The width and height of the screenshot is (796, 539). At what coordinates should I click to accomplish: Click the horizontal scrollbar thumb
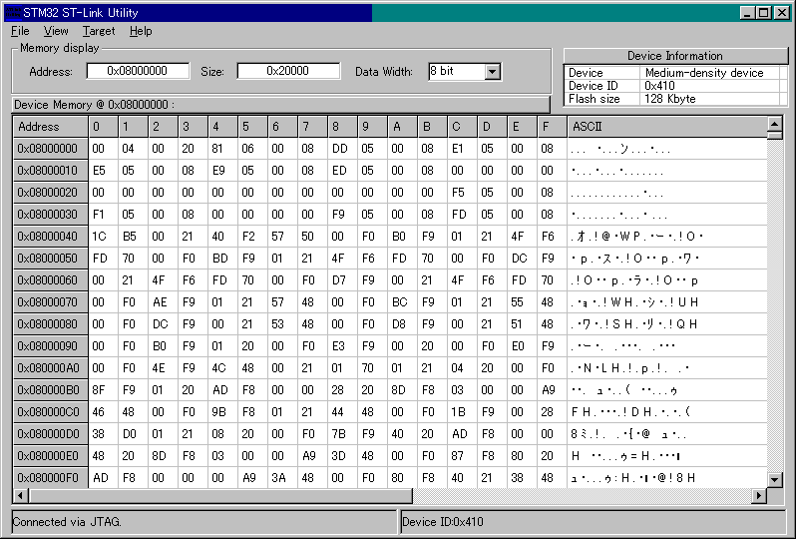point(220,495)
